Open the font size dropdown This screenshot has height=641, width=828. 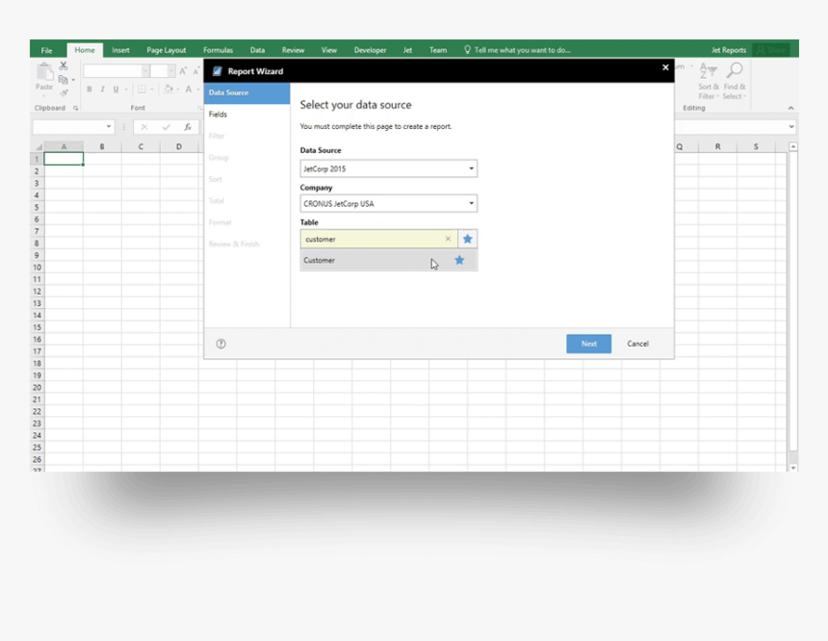171,71
